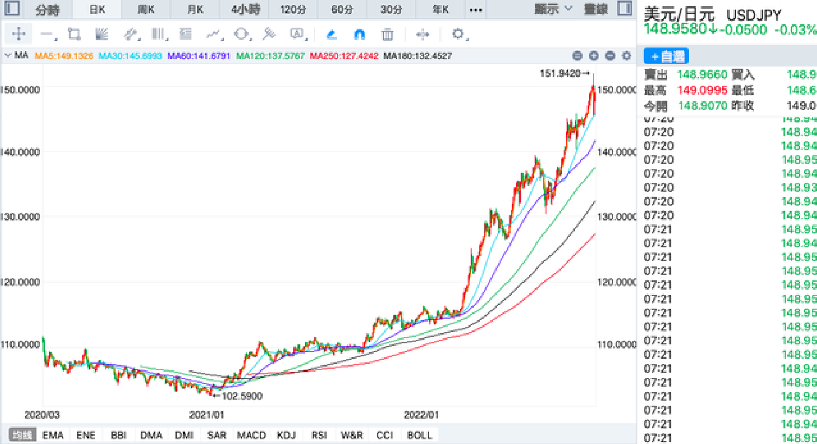Toggle the right sidebar panel

coord(624,9)
